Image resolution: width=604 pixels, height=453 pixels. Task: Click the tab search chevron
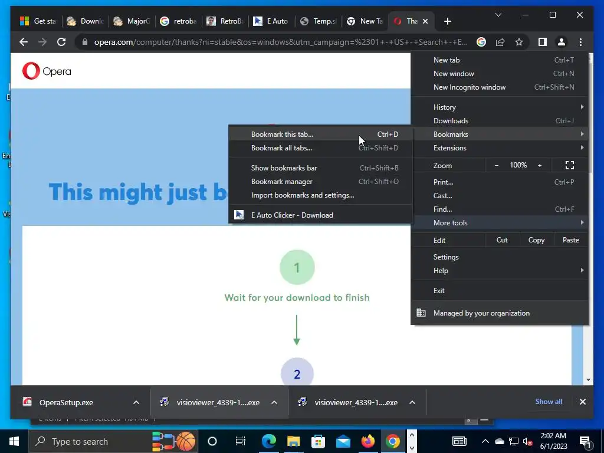pos(498,15)
